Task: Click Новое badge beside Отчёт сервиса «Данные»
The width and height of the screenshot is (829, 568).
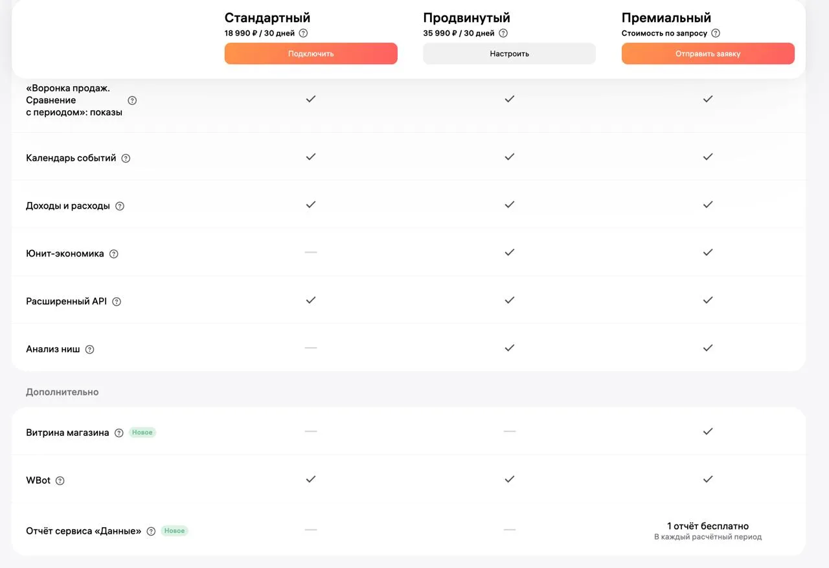Action: click(x=175, y=530)
